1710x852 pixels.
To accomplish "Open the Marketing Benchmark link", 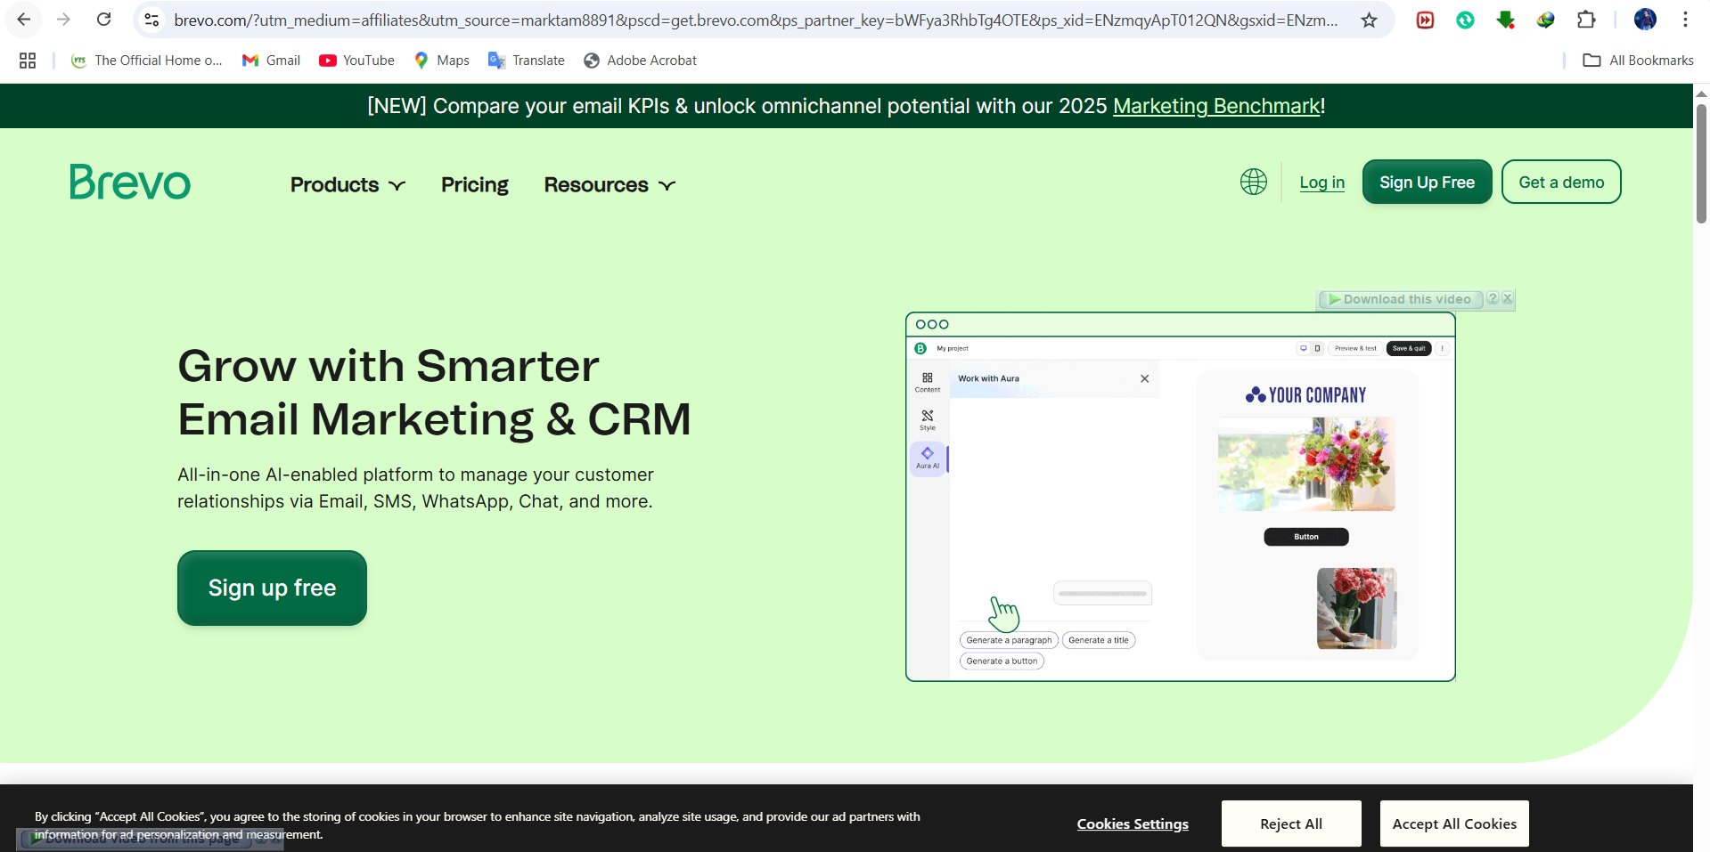I will point(1216,106).
